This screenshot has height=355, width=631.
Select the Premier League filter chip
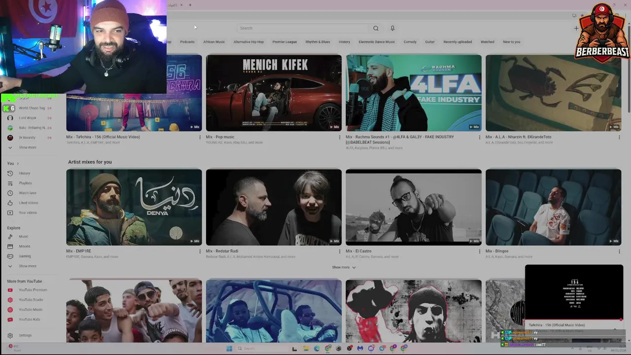click(284, 42)
